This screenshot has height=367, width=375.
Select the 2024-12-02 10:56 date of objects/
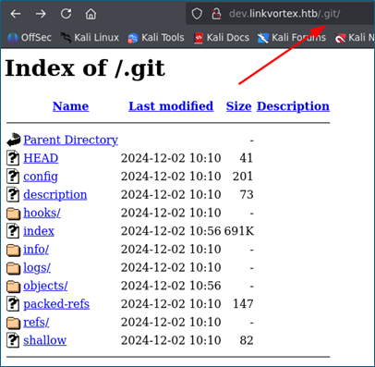coord(171,286)
